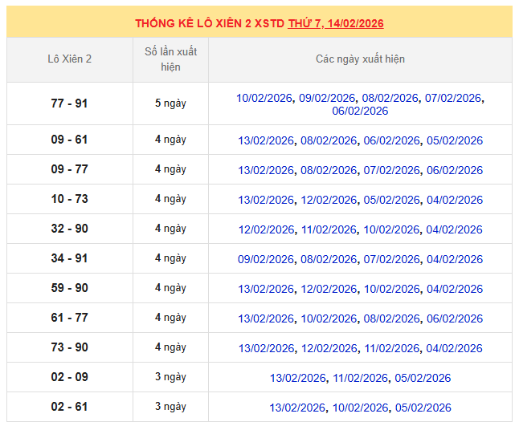515x426 pixels.
Task: Open 07/02/2026 link in 09 - 77 row
Action: [391, 170]
